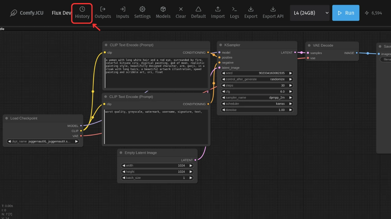Image resolution: width=391 pixels, height=219 pixels.
Task: Open the Inputs panel icon
Action: click(x=122, y=9)
